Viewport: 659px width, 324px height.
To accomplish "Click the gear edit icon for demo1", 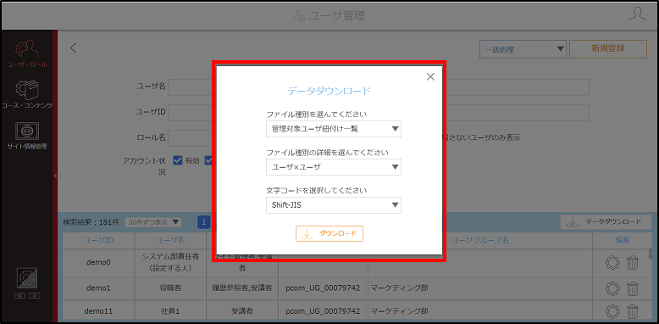I will (x=612, y=288).
